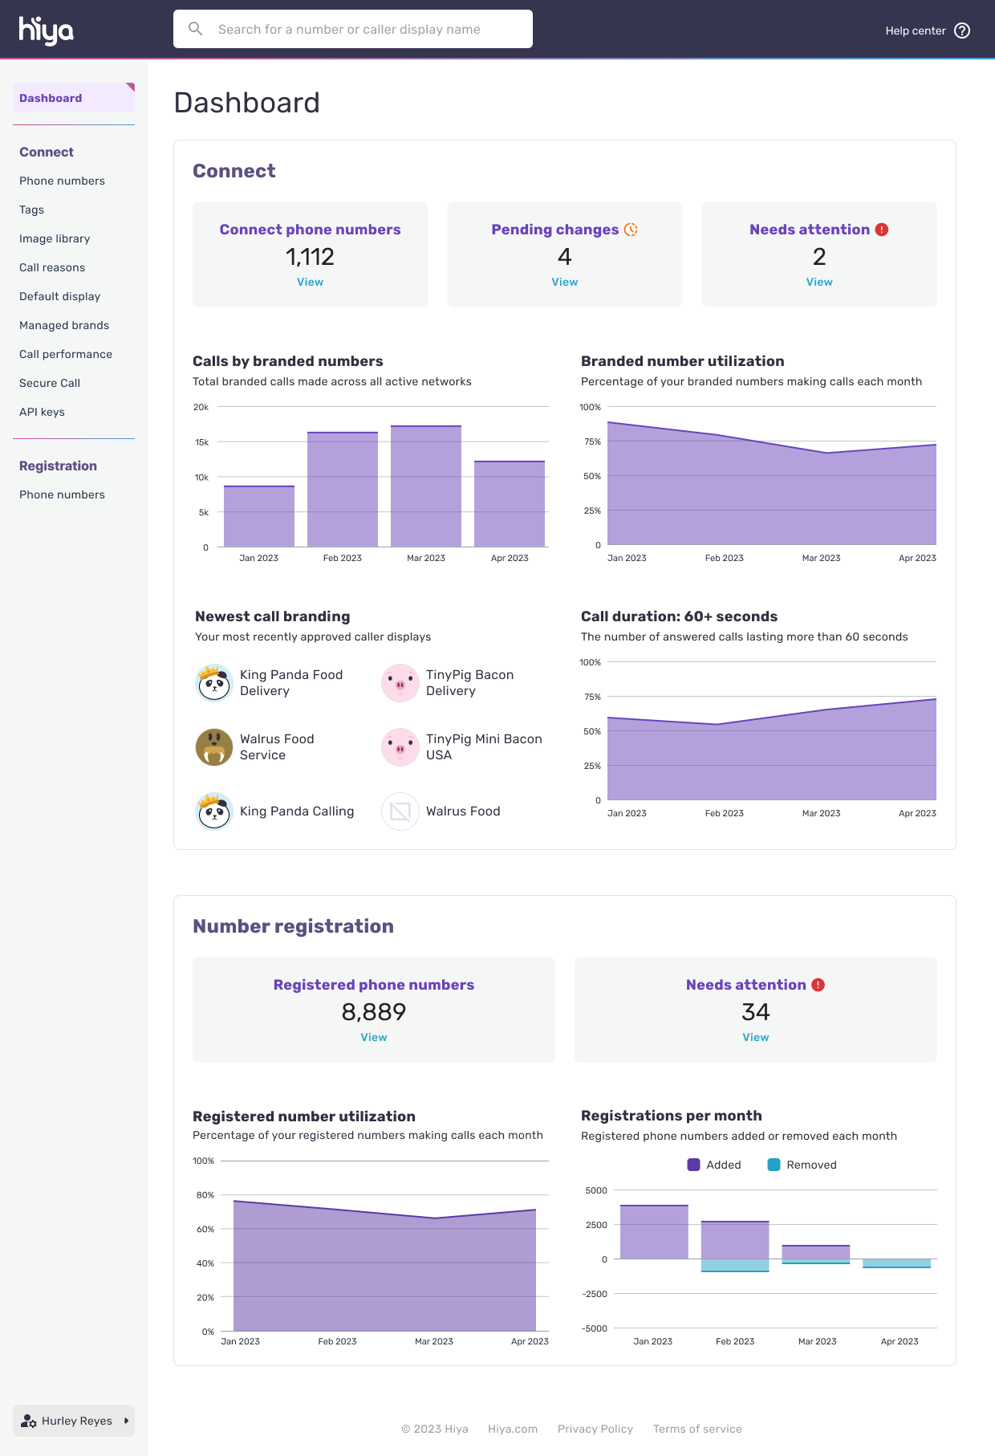Open the Privacy Policy footer link
This screenshot has width=995, height=1456.
pyautogui.click(x=595, y=1429)
